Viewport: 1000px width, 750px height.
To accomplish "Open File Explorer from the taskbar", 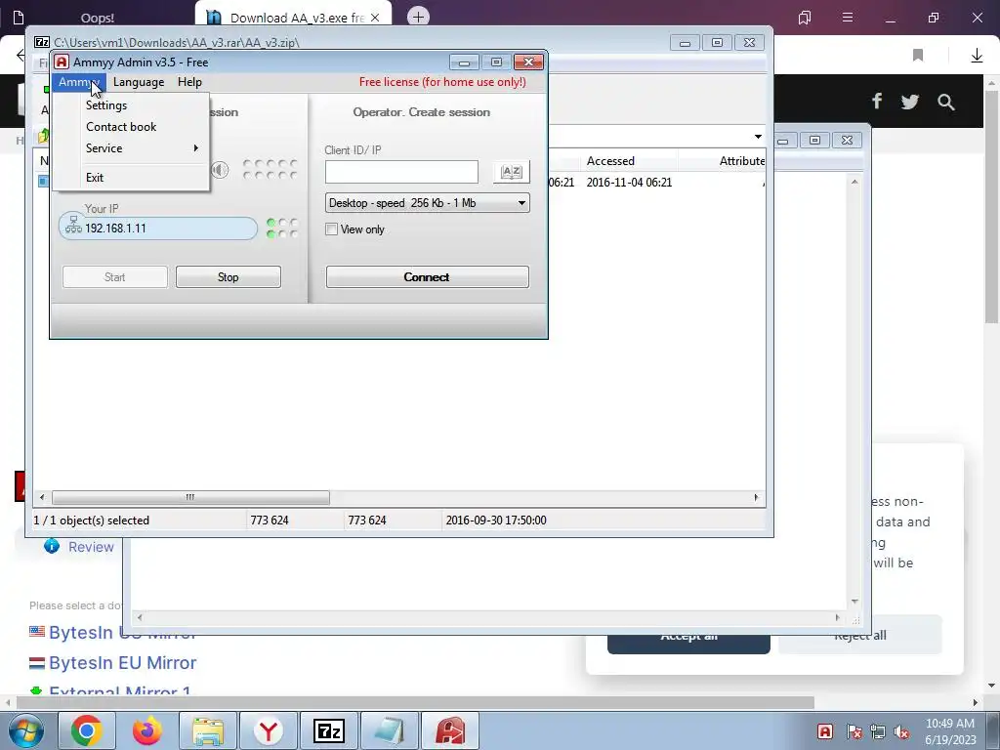I will point(208,730).
